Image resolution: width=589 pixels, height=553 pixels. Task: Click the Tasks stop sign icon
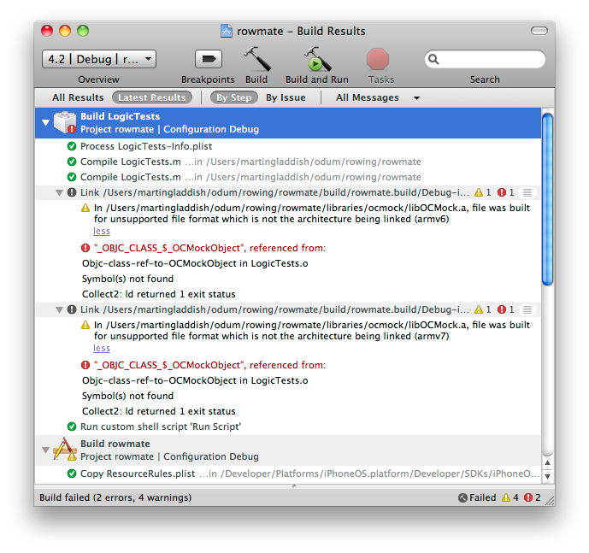pos(378,59)
